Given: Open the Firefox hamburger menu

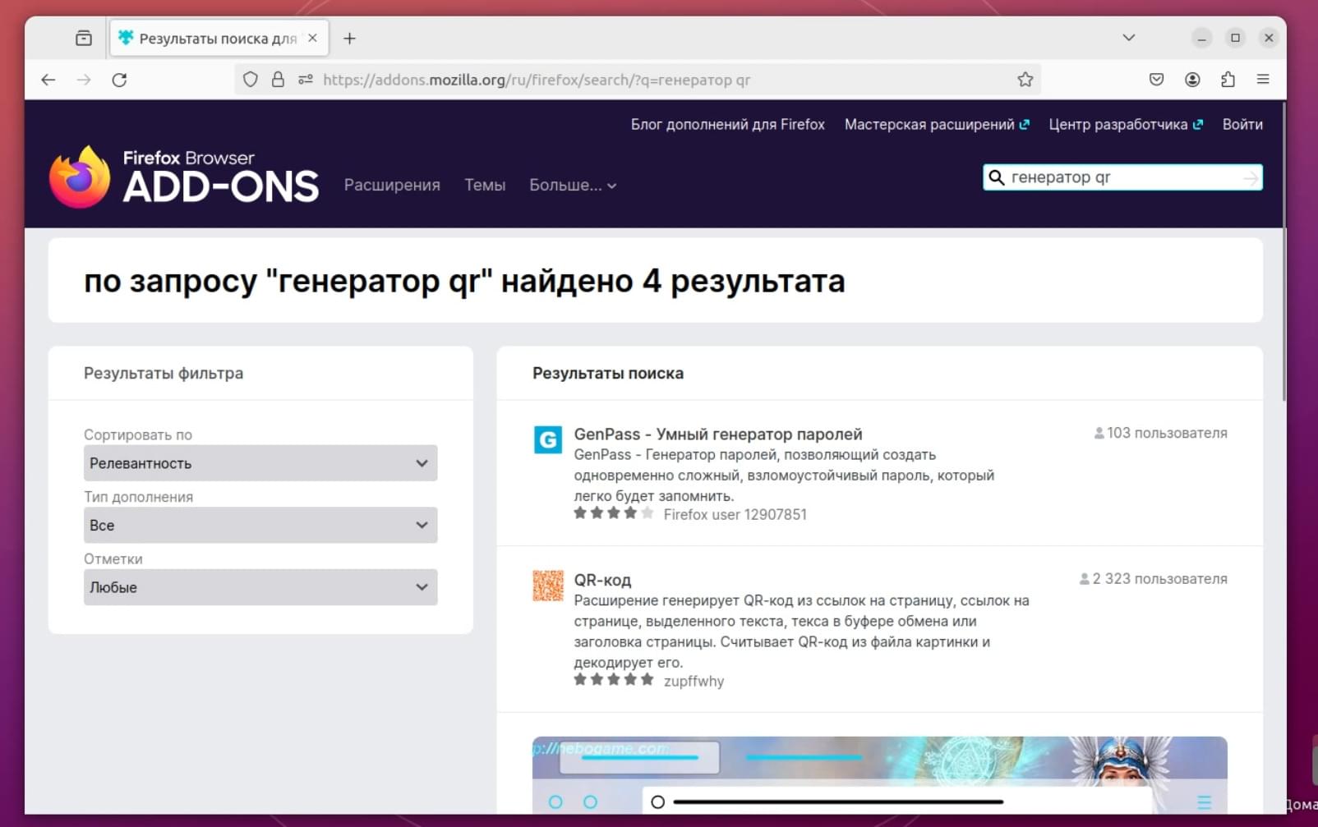Looking at the screenshot, I should [1263, 80].
